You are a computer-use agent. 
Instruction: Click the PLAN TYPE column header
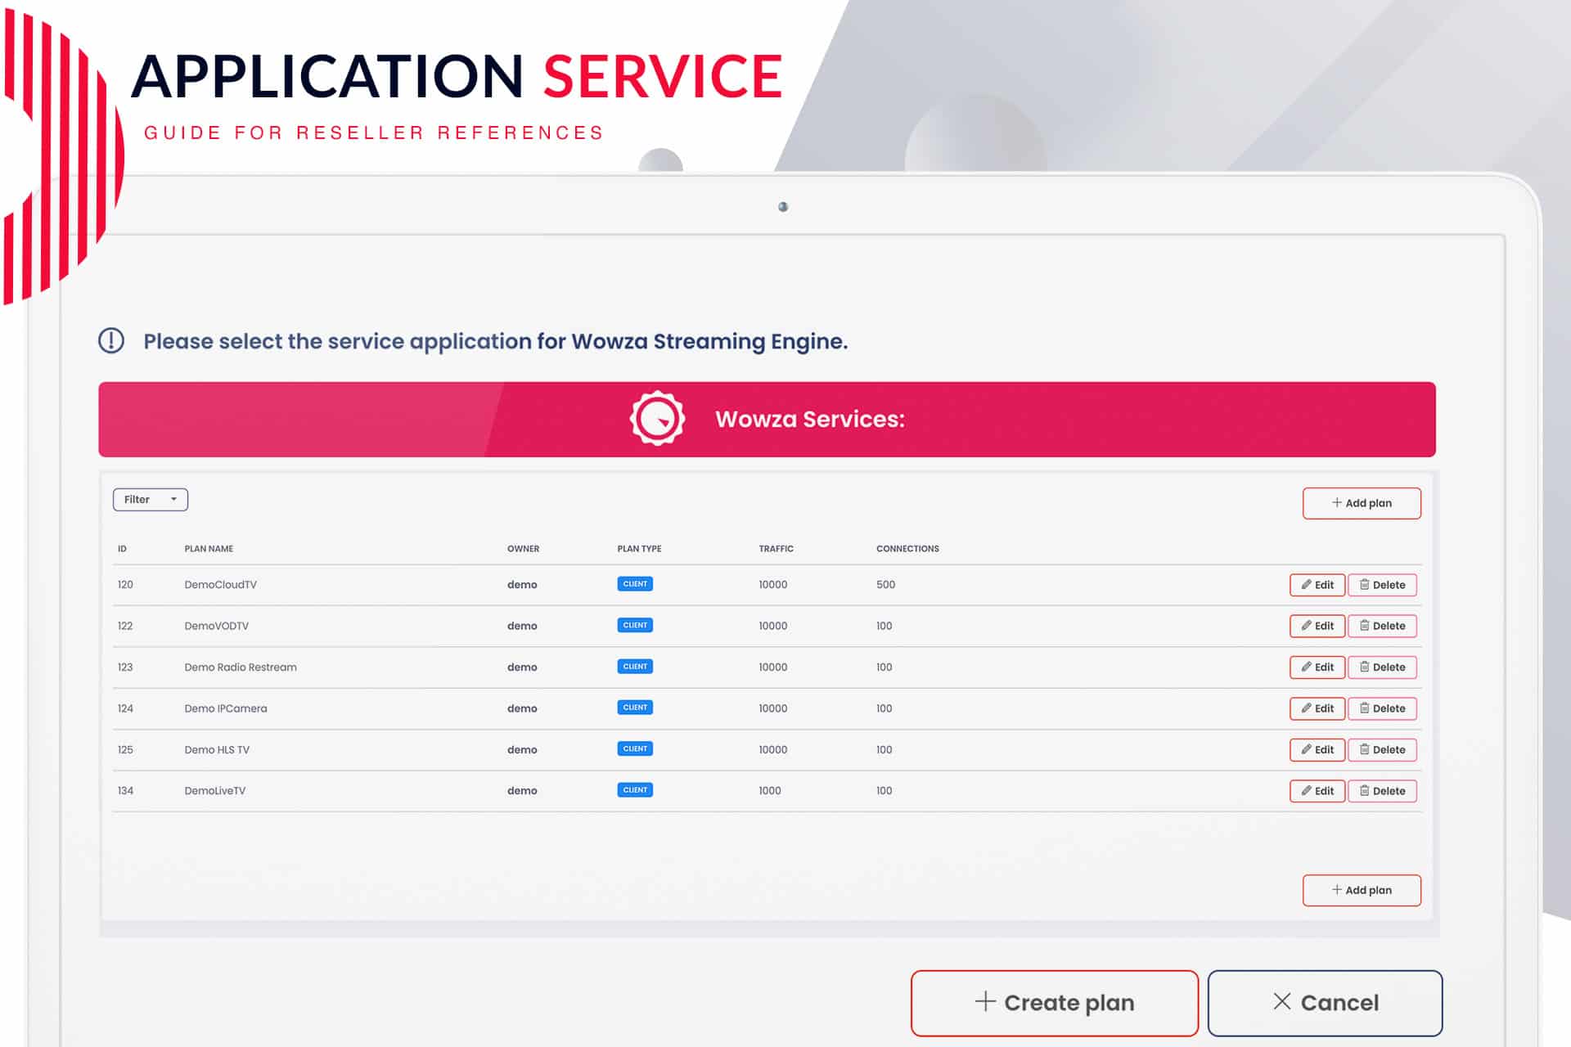click(639, 549)
